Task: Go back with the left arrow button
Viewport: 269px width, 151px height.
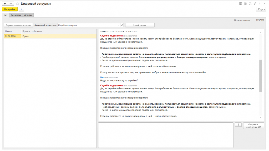Action: 5,4
